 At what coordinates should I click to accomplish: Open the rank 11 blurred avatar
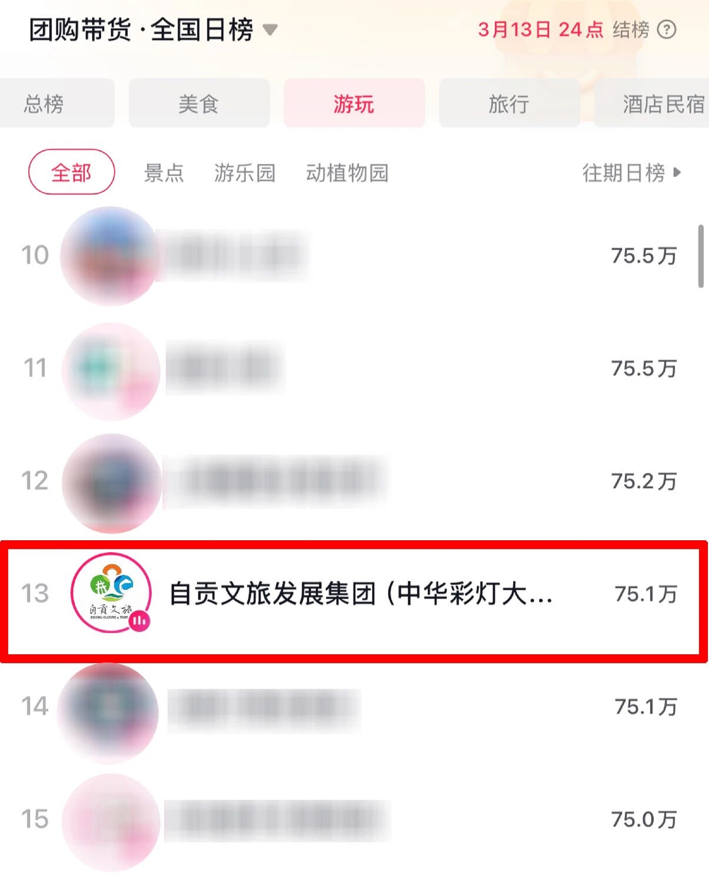click(111, 371)
